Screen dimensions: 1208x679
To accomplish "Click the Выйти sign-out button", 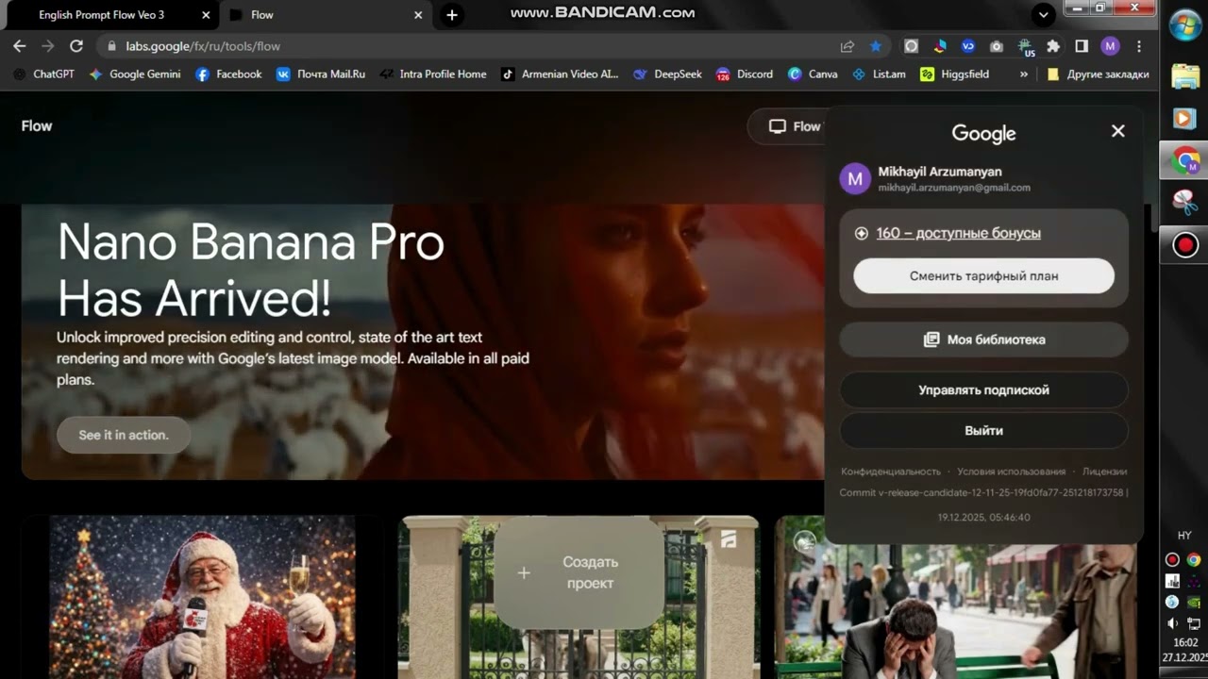I will click(983, 430).
